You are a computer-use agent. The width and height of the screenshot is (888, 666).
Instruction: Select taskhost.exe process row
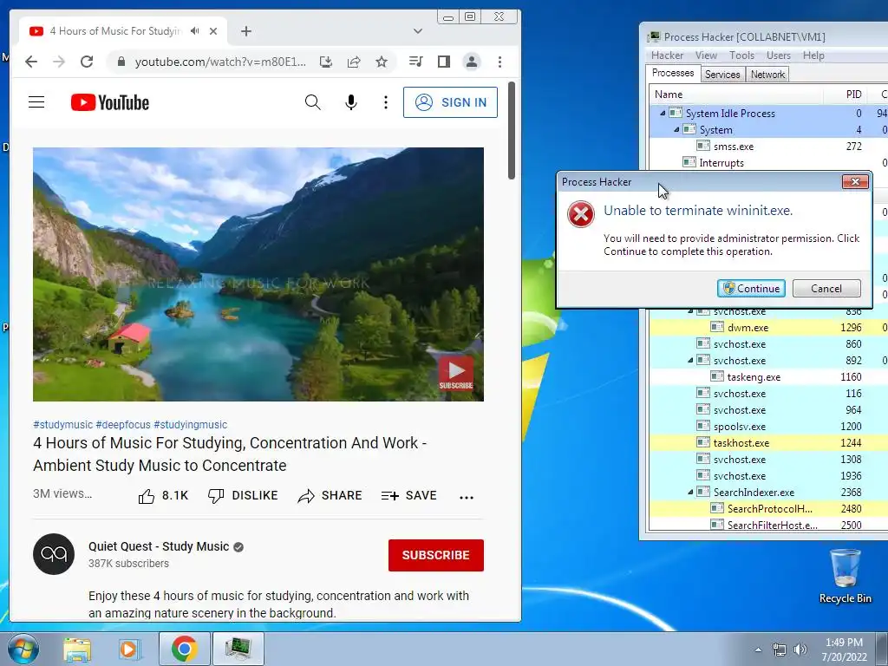tap(768, 443)
